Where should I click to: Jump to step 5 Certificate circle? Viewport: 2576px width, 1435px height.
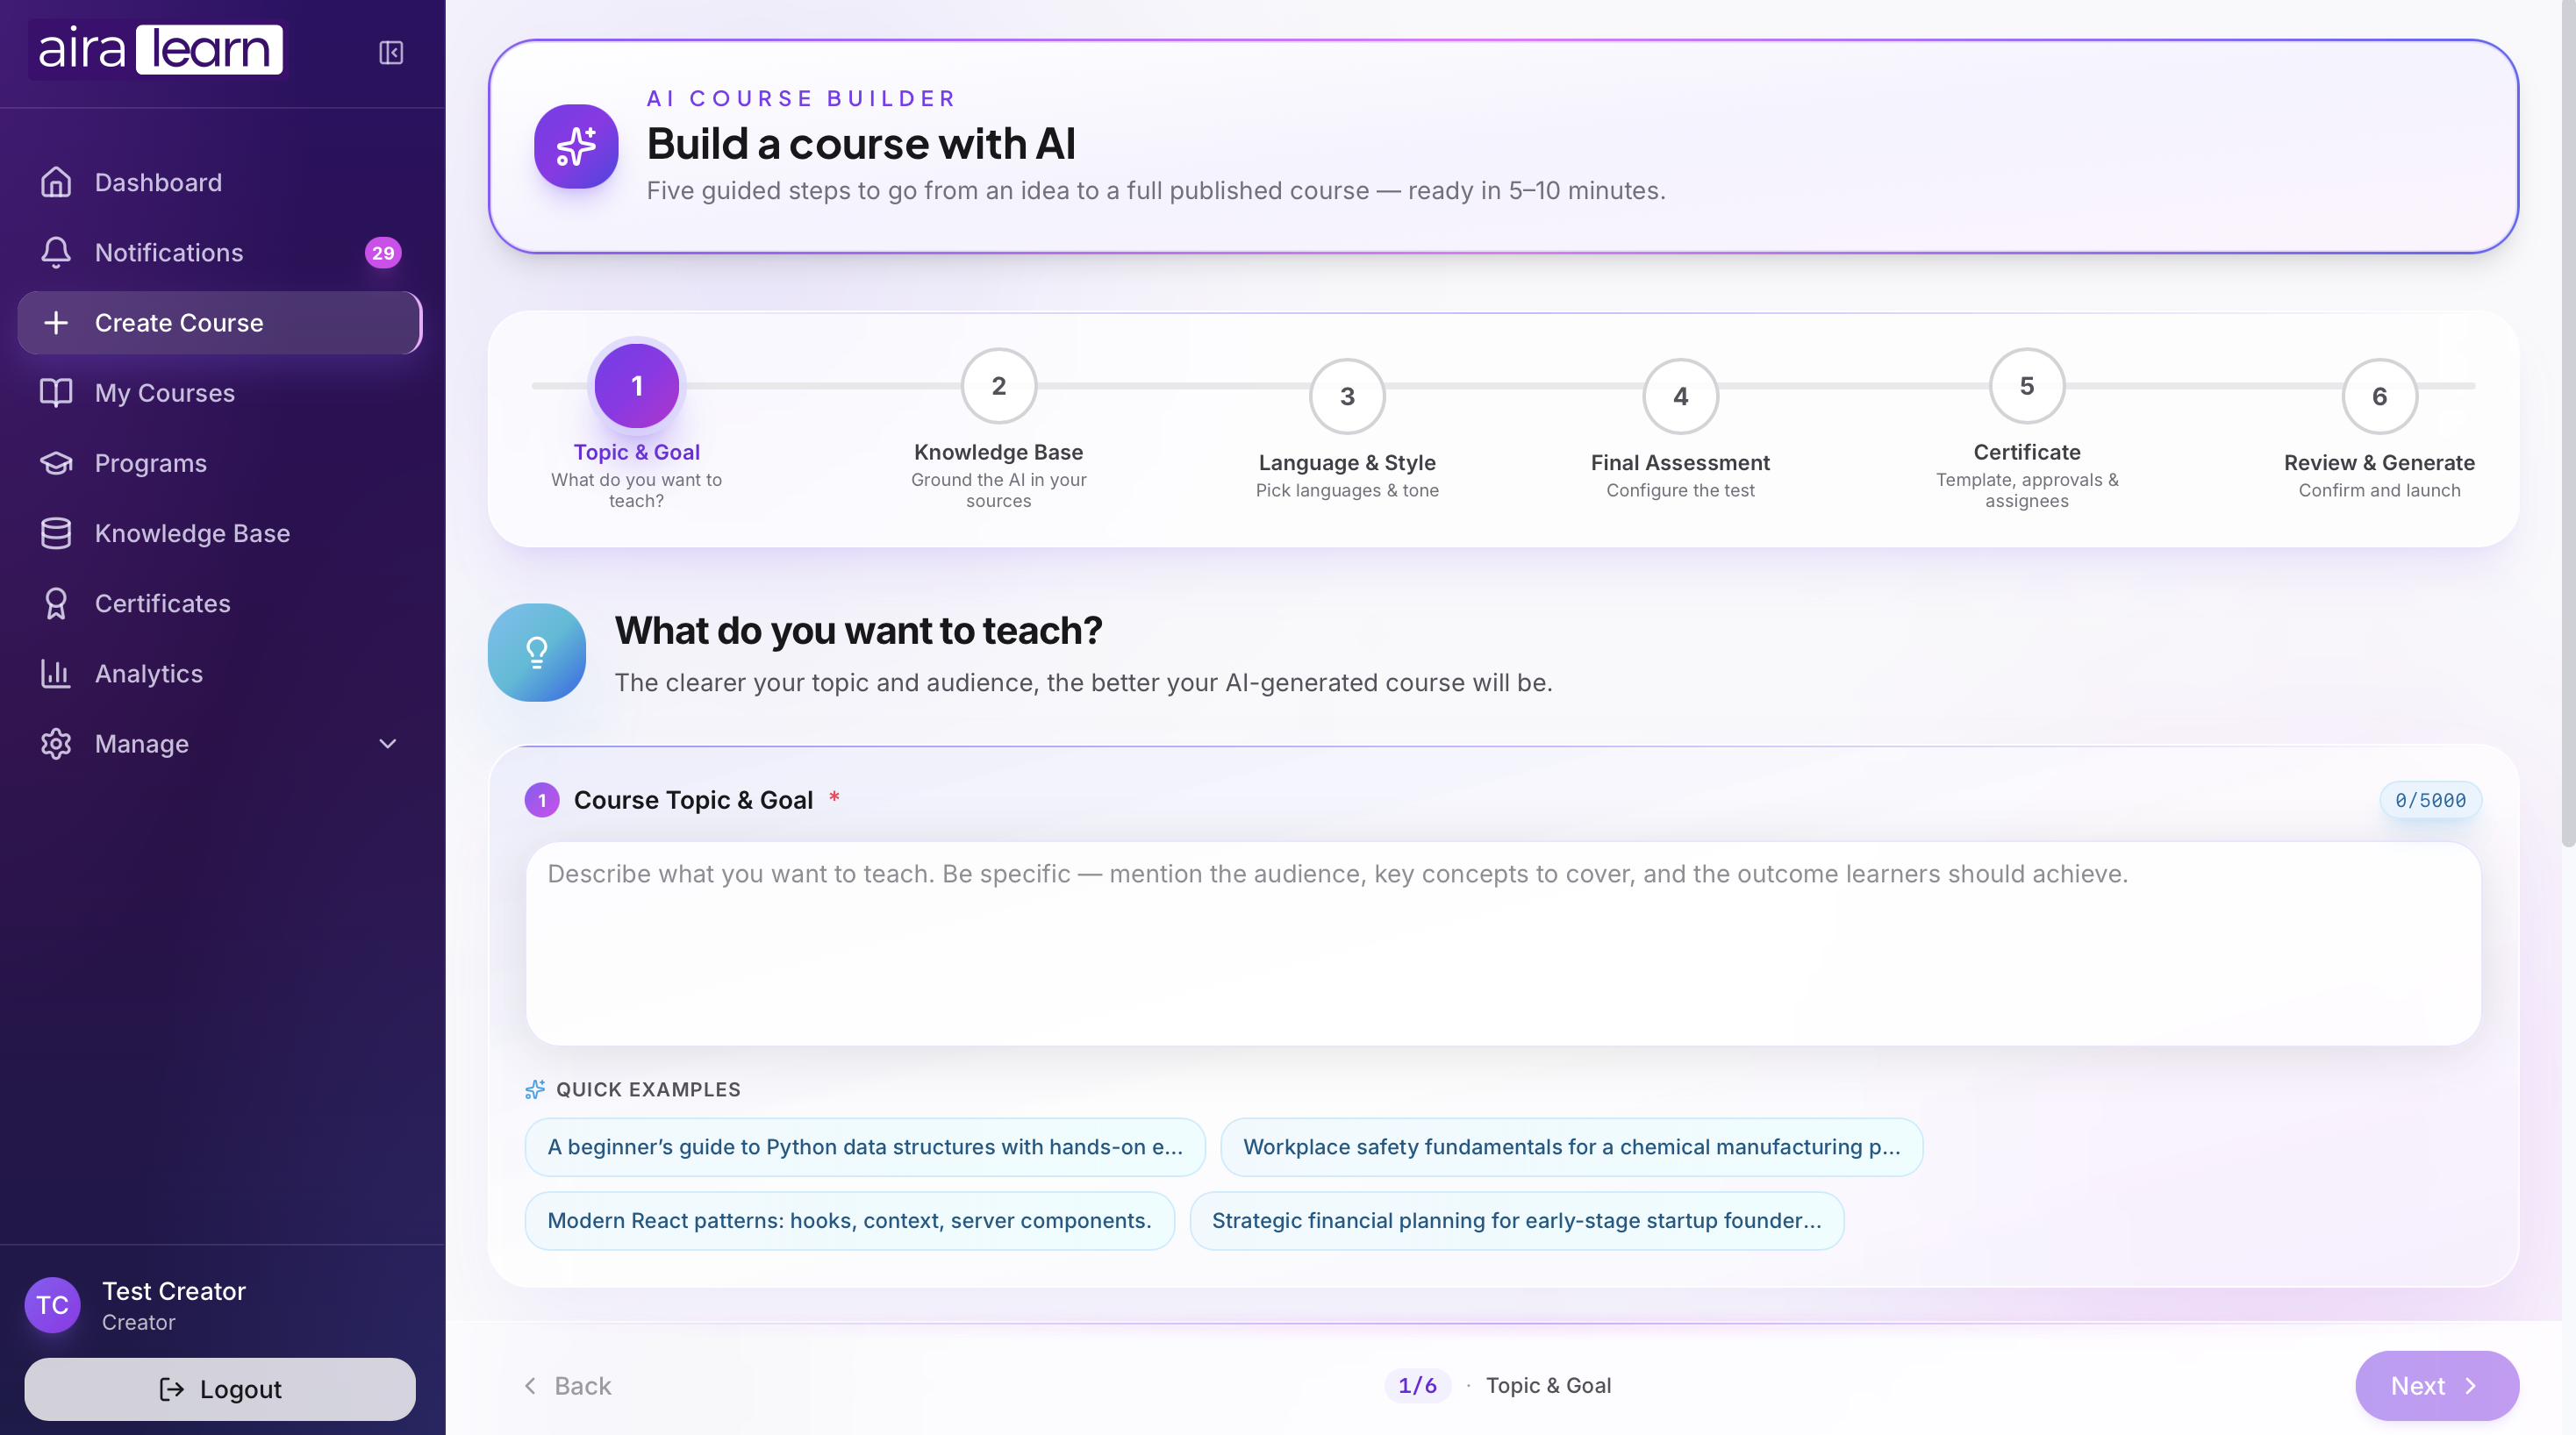(2027, 386)
